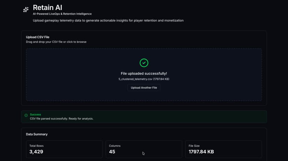
Task: Click the green Success alert banner
Action: pos(144,117)
